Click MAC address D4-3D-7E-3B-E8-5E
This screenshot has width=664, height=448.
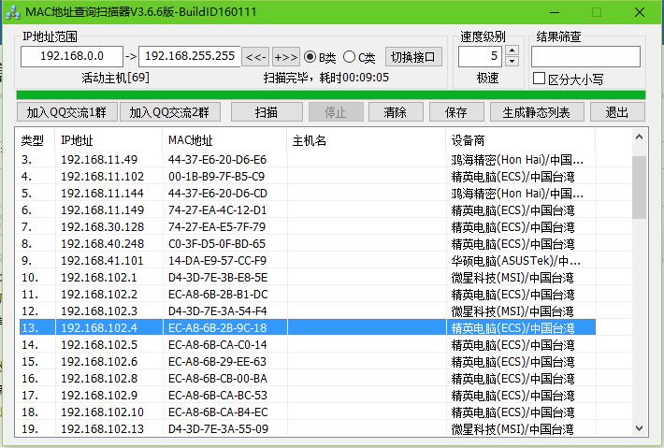218,278
